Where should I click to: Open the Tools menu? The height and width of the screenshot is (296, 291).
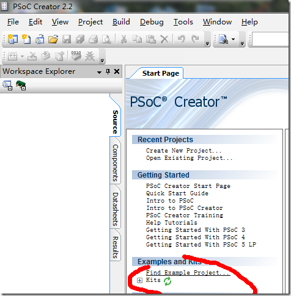[183, 22]
